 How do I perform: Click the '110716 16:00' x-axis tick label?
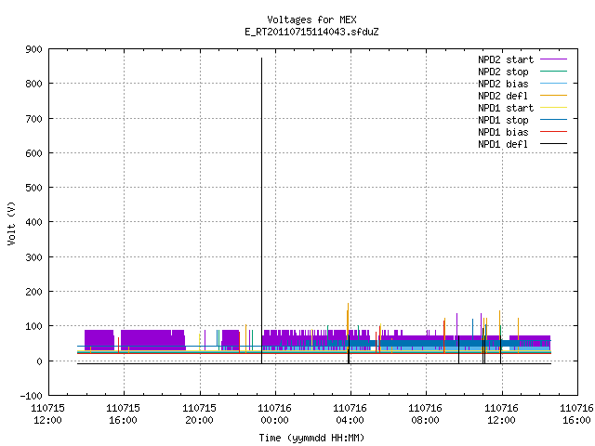pos(576,414)
